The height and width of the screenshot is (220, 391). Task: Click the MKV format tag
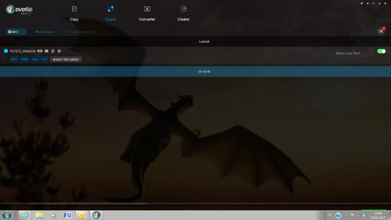pyautogui.click(x=14, y=60)
